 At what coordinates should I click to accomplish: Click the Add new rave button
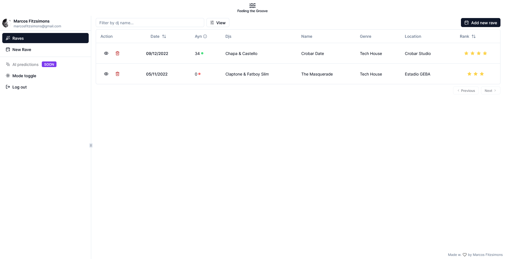[x=480, y=23]
